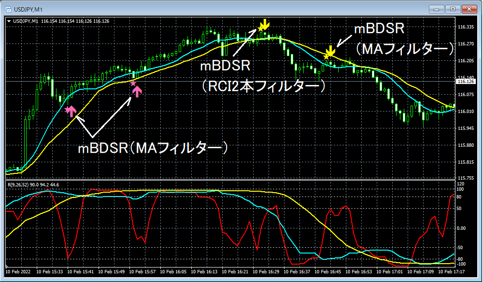Click price scale value 116.270
Image resolution: width=483 pixels, height=282 pixels.
(x=466, y=44)
